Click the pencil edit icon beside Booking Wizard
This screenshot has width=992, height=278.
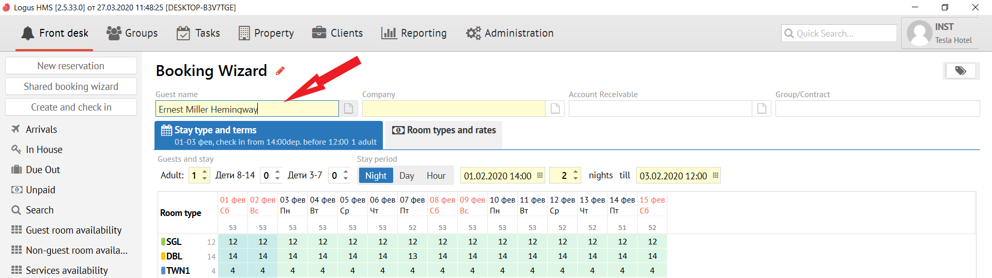click(x=280, y=71)
